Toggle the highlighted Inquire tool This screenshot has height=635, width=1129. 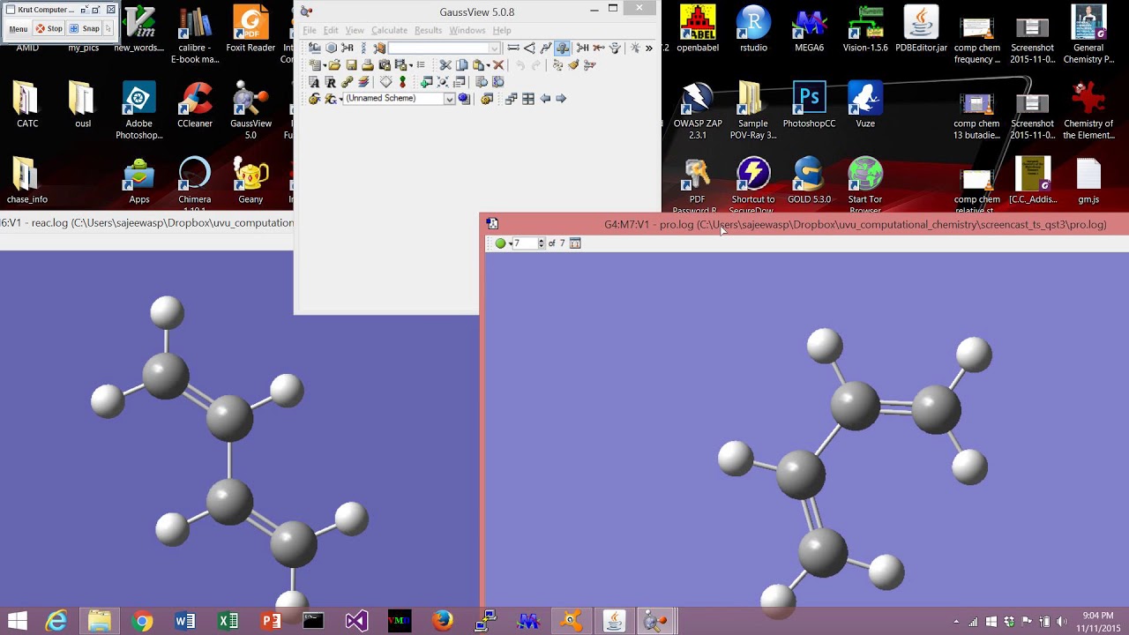pyautogui.click(x=562, y=48)
